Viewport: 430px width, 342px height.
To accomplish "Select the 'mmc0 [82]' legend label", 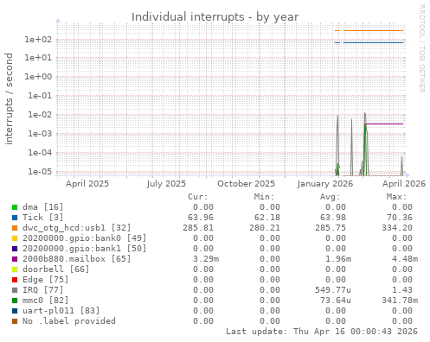I will (45, 301).
